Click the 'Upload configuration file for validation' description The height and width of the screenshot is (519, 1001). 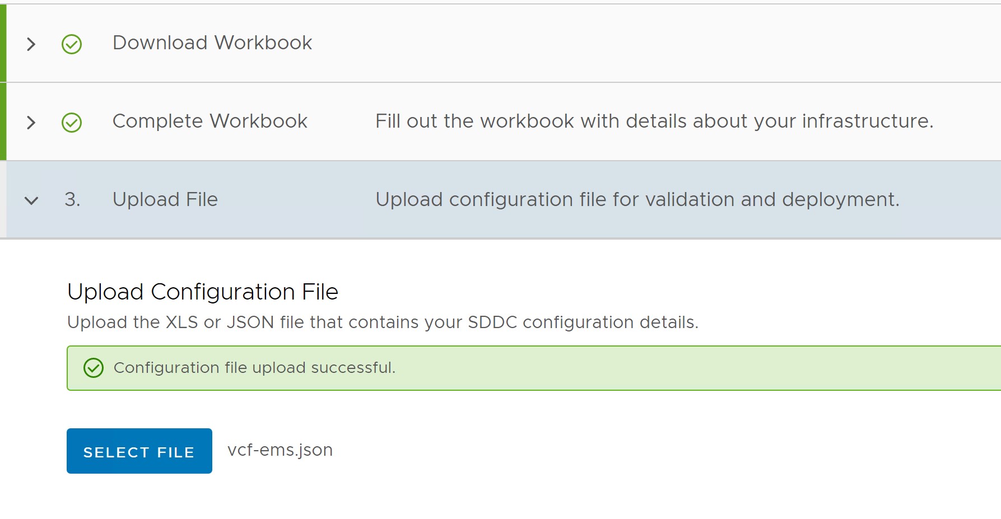click(637, 200)
